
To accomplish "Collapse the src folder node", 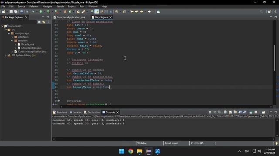I will tap(6, 30).
